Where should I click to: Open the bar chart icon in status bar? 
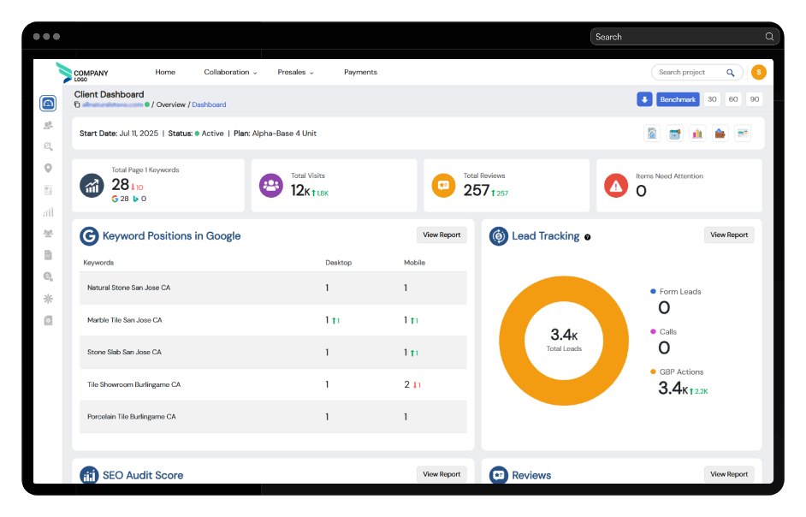click(x=697, y=134)
